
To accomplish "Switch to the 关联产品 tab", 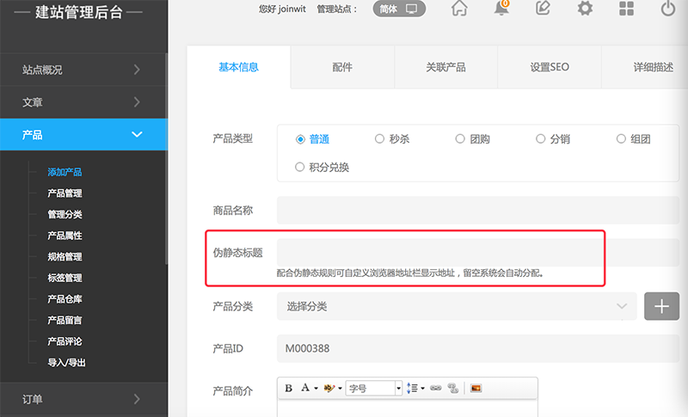I will click(445, 67).
